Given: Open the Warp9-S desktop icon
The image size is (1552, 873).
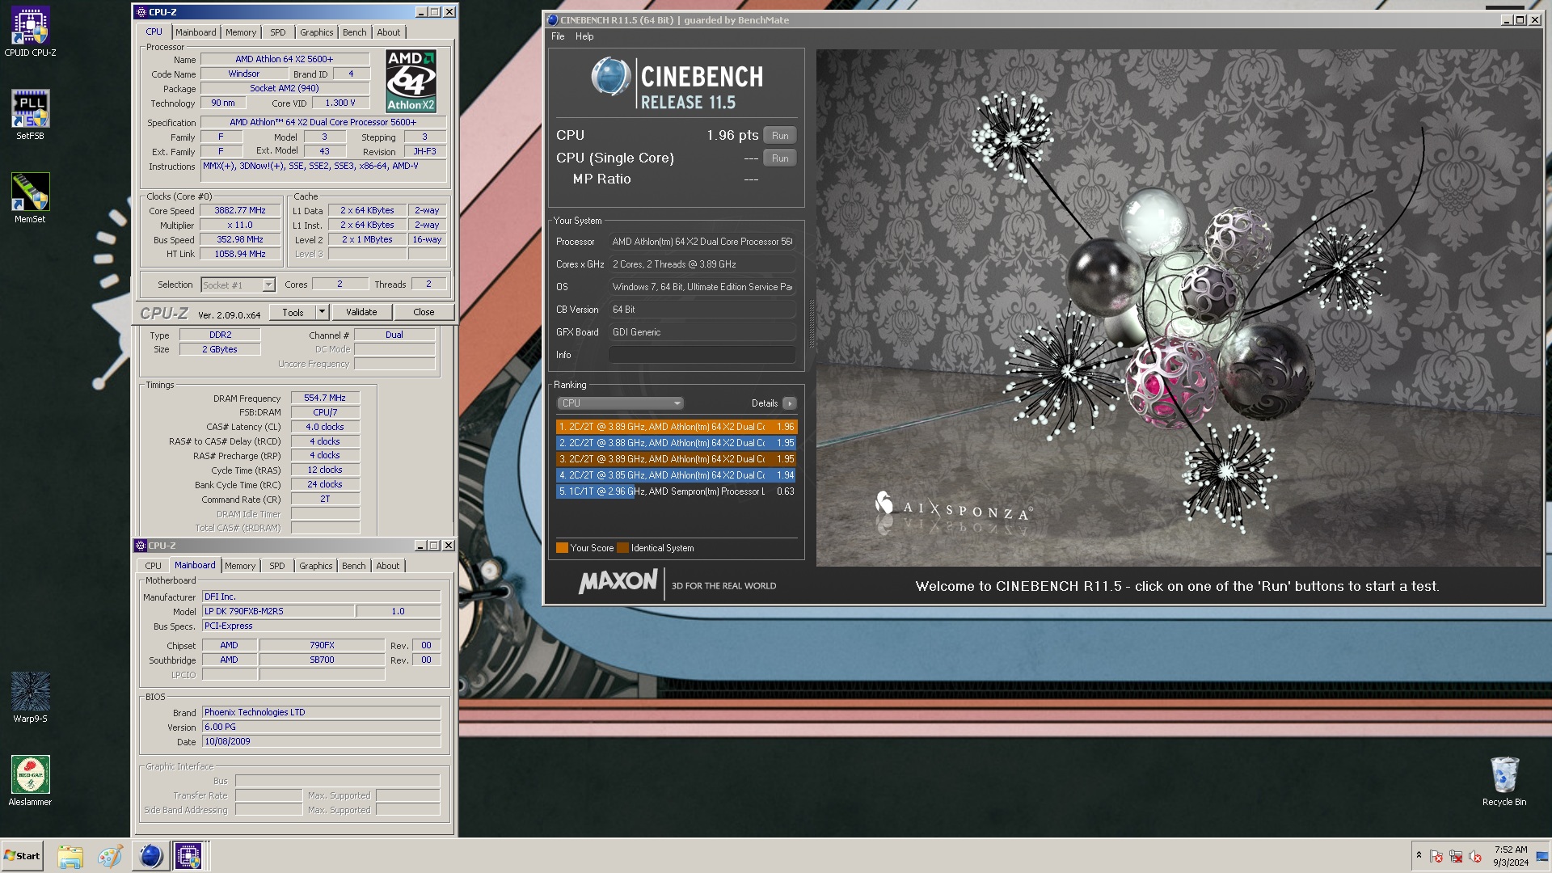Looking at the screenshot, I should 30,698.
